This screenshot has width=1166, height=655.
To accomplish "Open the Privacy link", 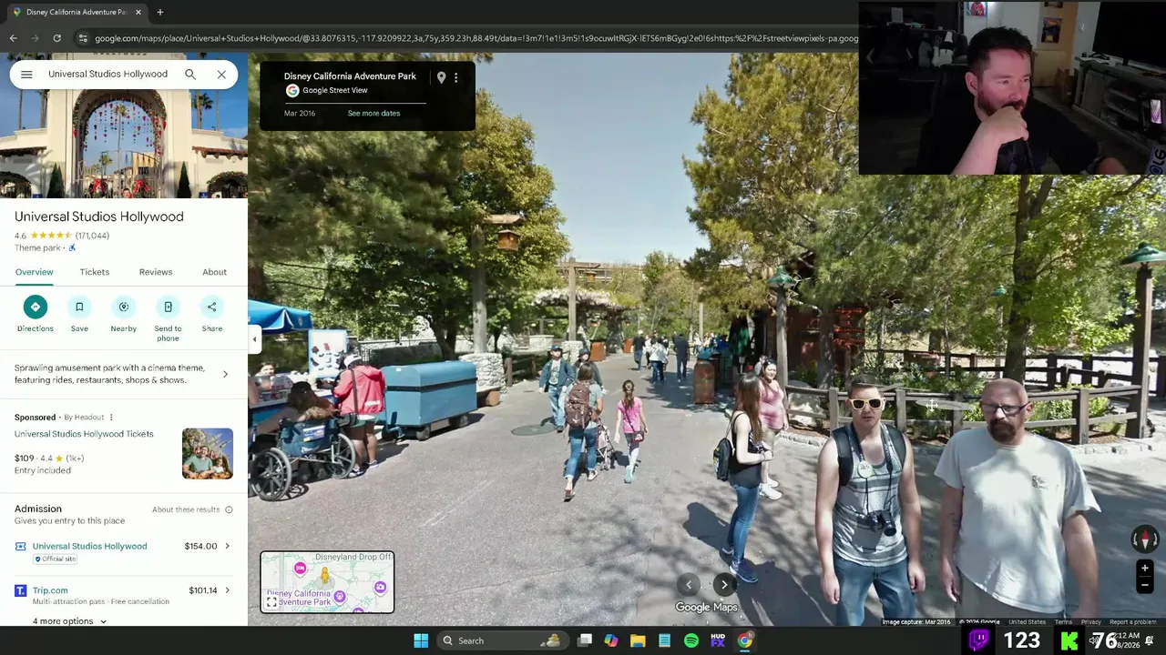I will coord(1090,622).
